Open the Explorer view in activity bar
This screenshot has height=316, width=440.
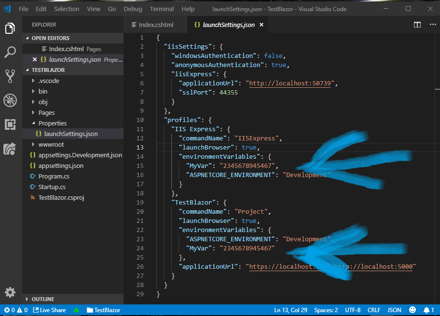pyautogui.click(x=10, y=28)
